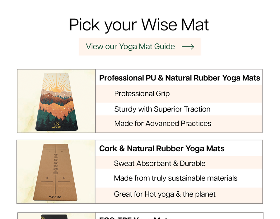280x219 pixels.
Task: Open the ECO-TPE Yoga Mats heading
Action: click(135, 217)
